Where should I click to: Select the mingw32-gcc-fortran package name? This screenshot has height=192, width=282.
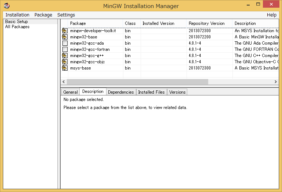(90, 49)
